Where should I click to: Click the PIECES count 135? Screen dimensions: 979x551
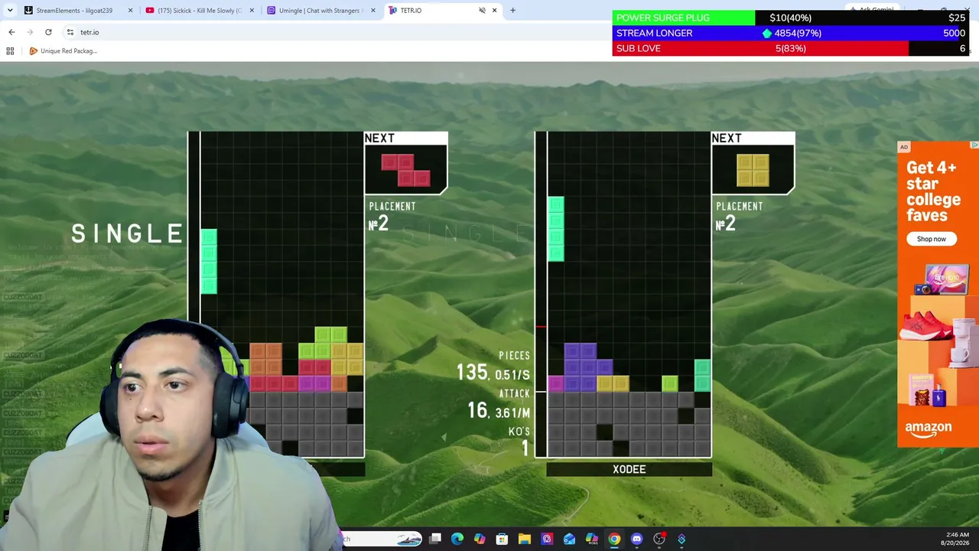tap(472, 373)
